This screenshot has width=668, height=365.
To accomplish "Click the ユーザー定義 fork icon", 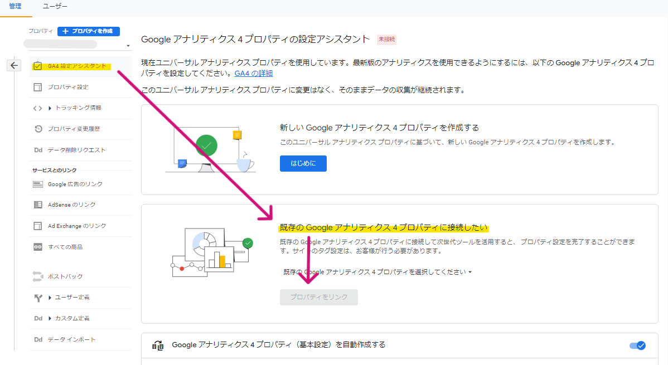I will (38, 298).
